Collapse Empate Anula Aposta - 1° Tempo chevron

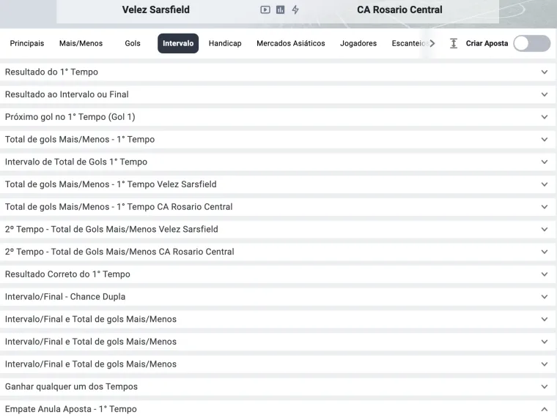pos(545,409)
